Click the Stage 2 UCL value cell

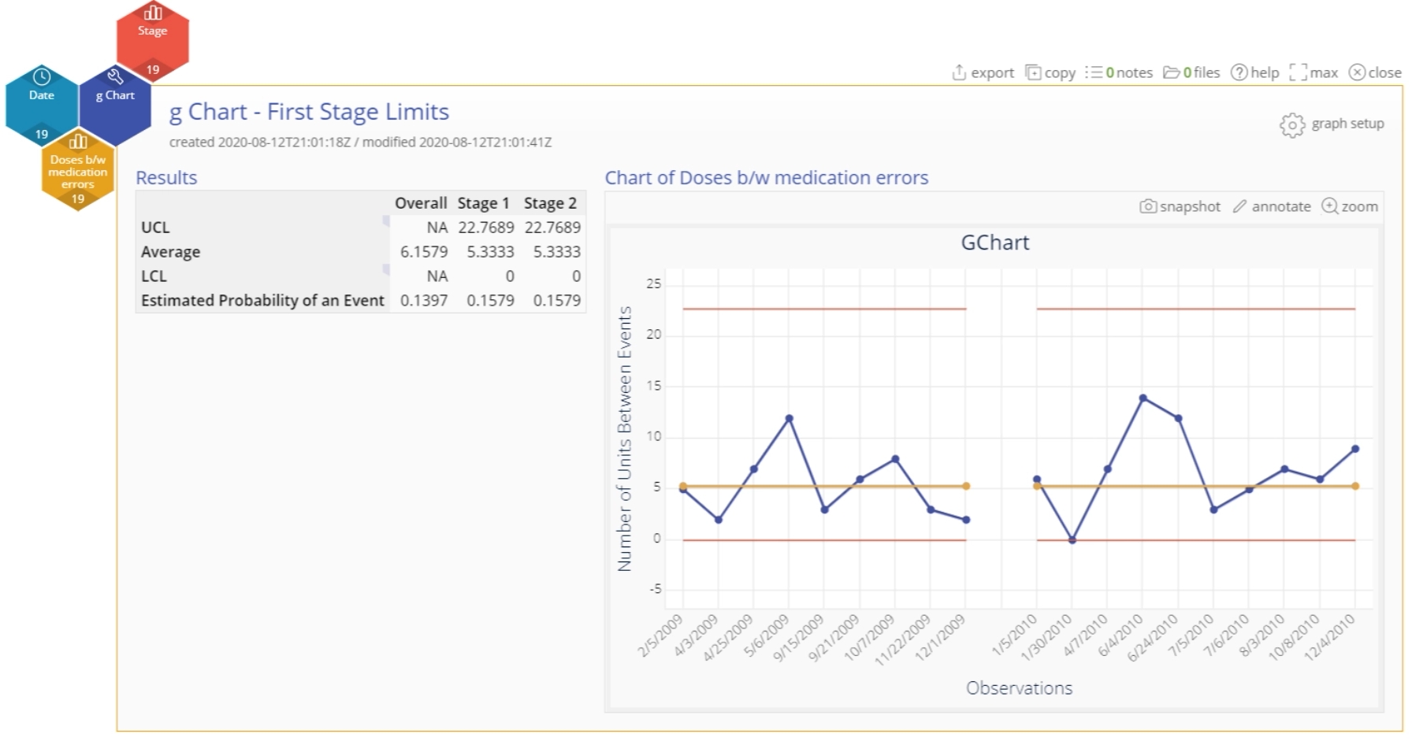(552, 228)
